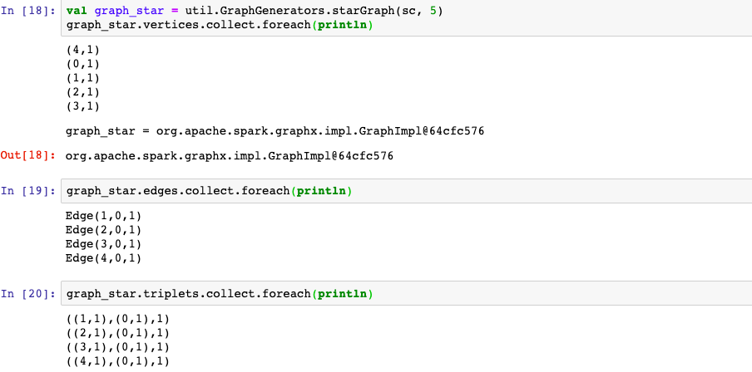Click the Out[18] GraphImpl result text
Image resolution: width=752 pixels, height=372 pixels.
(x=230, y=155)
